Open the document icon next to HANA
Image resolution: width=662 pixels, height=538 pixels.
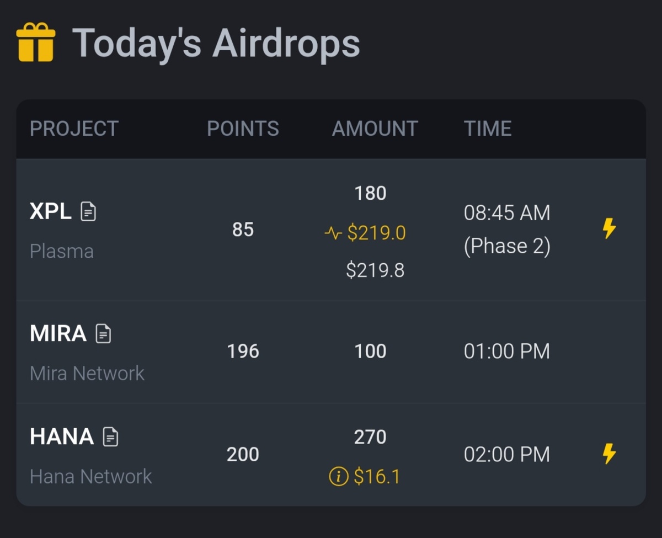111,436
